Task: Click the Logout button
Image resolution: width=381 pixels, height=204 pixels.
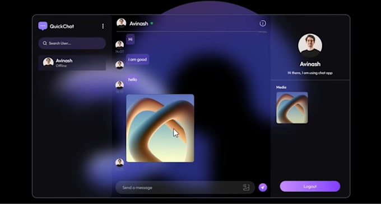Action: point(310,186)
